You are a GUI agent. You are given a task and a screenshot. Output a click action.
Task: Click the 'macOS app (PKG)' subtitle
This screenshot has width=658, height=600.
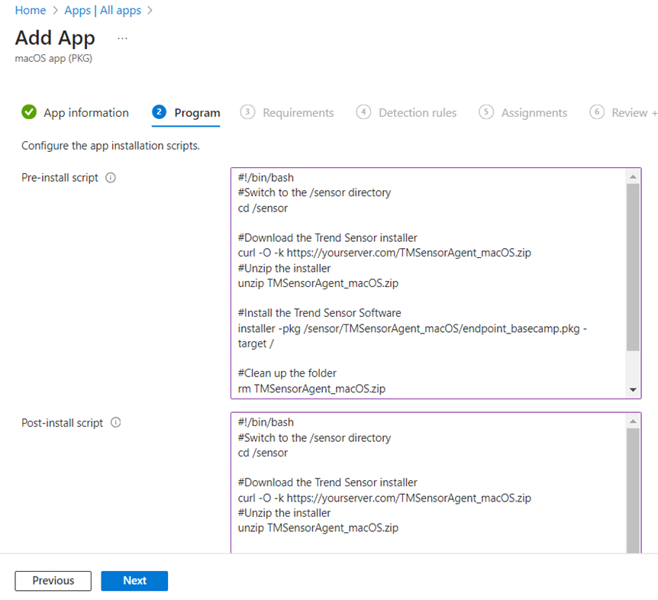point(53,58)
